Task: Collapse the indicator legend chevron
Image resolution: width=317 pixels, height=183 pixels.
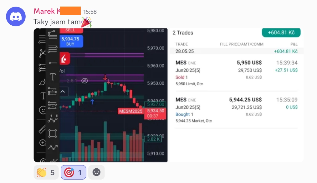Action: pyautogui.click(x=63, y=91)
